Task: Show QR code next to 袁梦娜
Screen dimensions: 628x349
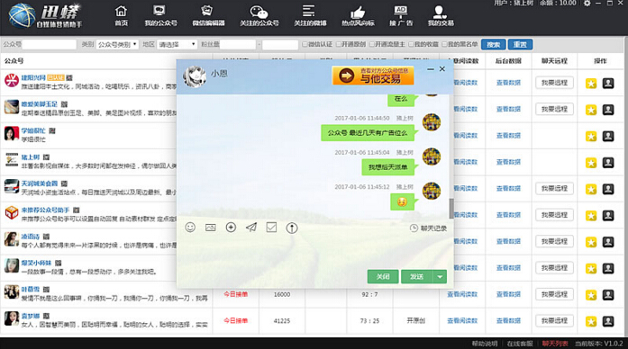Action: tap(46, 316)
